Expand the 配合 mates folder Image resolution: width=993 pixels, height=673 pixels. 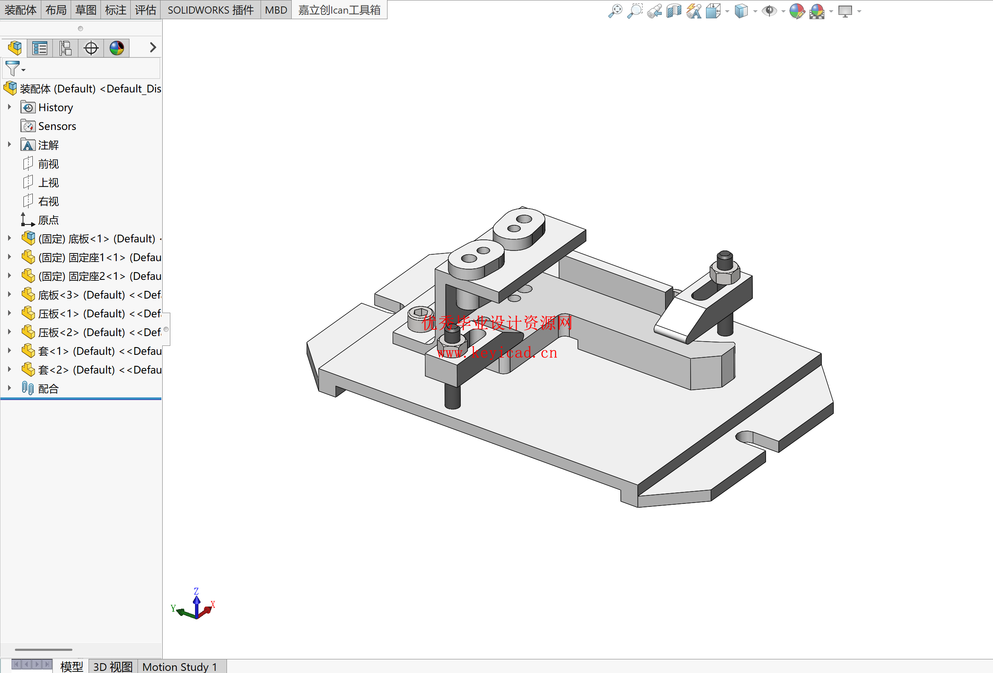[9, 388]
